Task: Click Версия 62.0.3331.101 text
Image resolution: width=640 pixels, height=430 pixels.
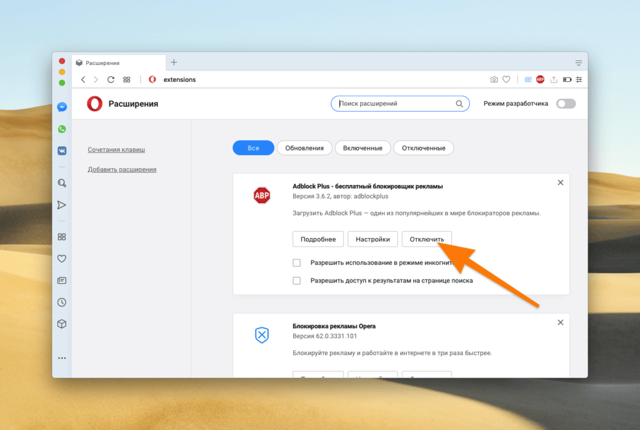Action: coord(324,336)
